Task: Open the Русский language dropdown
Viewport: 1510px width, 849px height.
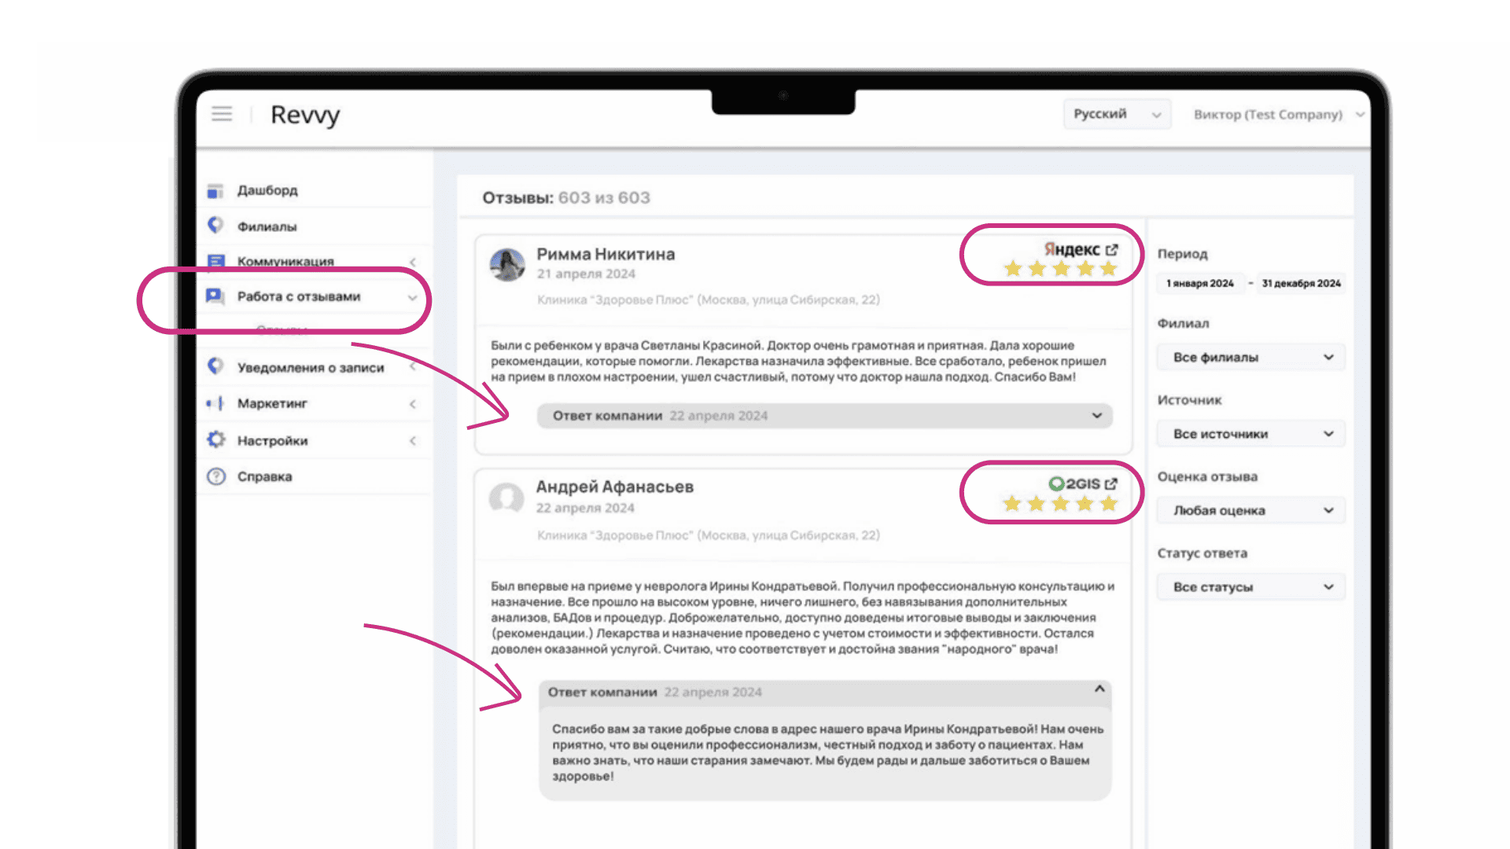Action: pos(1117,114)
